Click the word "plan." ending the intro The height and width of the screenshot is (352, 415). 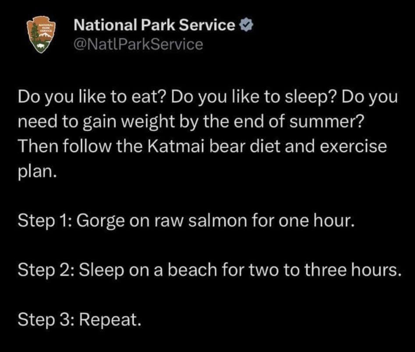37,171
